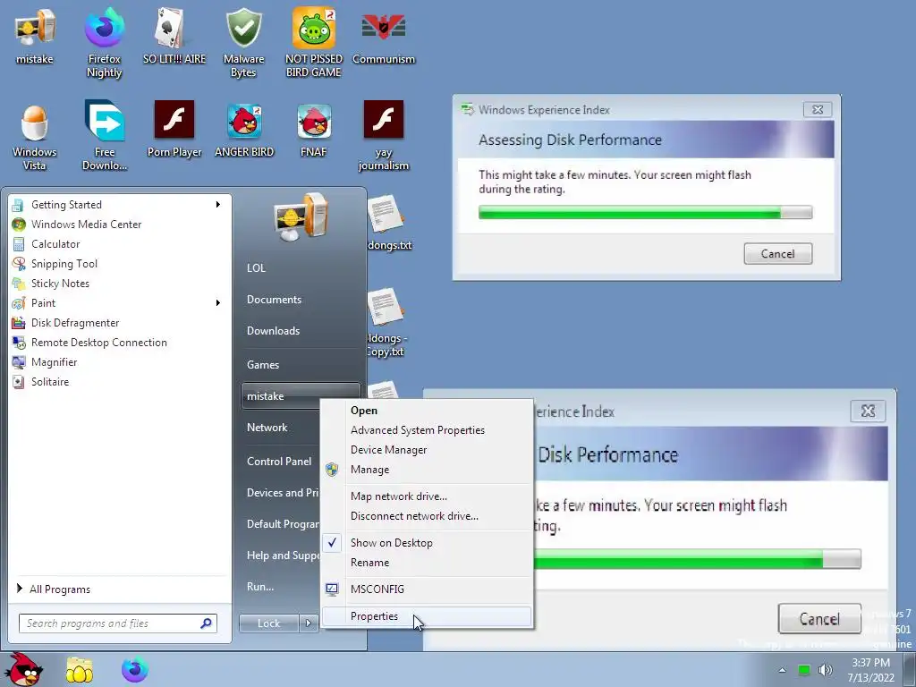The height and width of the screenshot is (687, 916).
Task: Open the mistake desktop icon
Action: point(35,36)
